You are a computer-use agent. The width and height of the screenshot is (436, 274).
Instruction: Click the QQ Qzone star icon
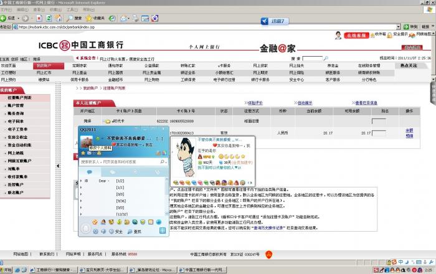83,153
